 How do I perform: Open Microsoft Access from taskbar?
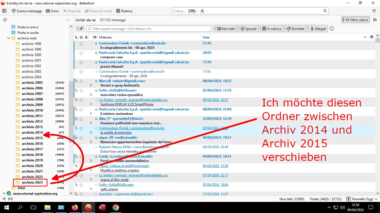tap(102, 207)
